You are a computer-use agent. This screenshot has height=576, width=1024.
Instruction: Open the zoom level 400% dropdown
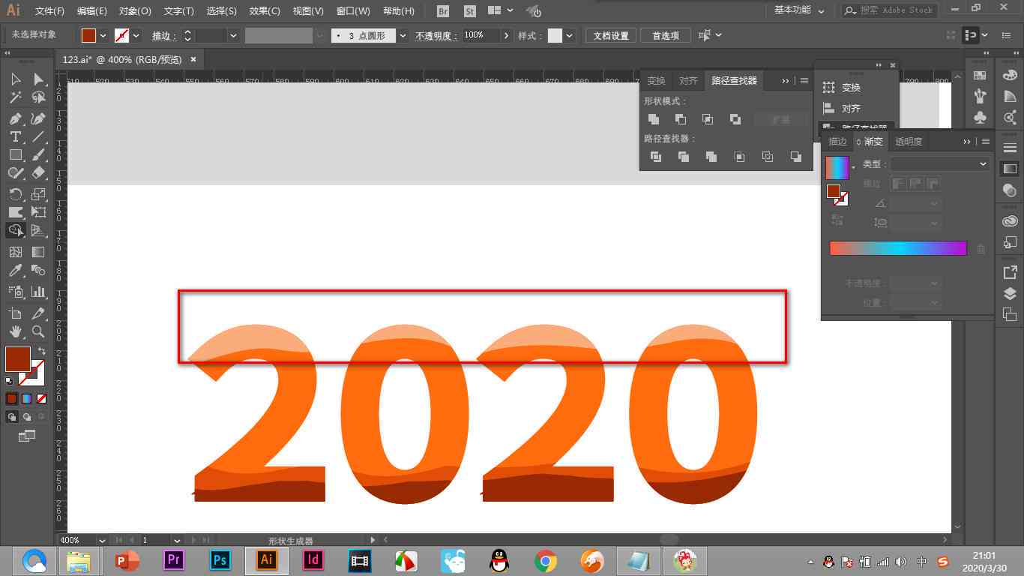click(x=101, y=540)
